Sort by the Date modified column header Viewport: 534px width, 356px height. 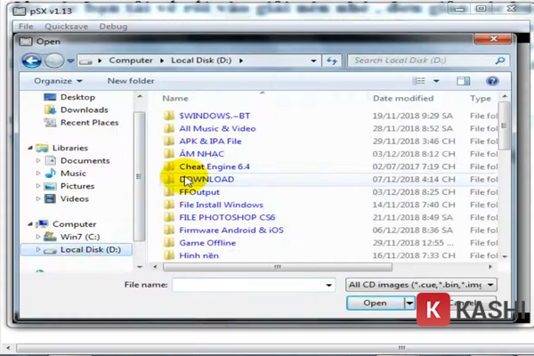pyautogui.click(x=403, y=98)
